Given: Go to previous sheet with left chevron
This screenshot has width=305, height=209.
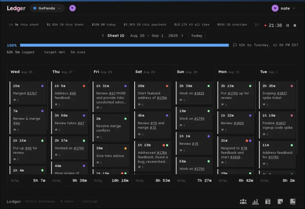Looking at the screenshot, I should 103,36.
